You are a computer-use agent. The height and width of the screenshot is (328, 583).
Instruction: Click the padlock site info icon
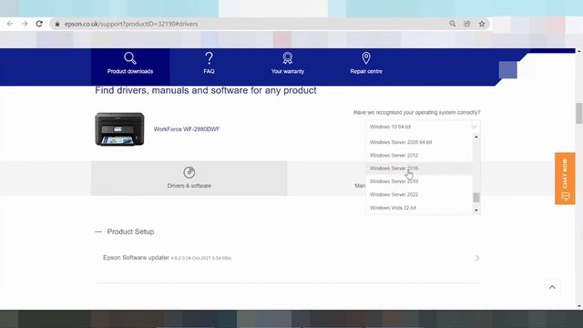[57, 24]
